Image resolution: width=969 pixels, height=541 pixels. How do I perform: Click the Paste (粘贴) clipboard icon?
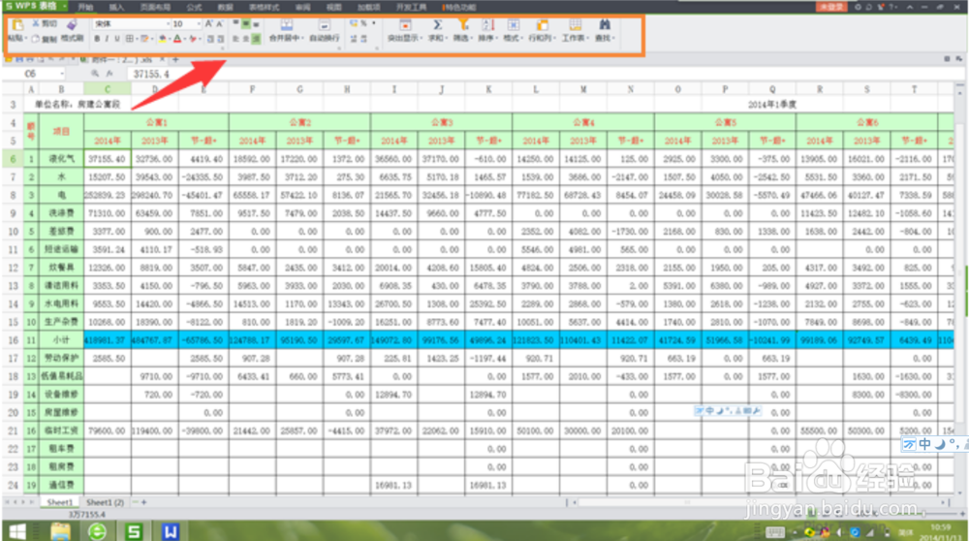coord(17,25)
